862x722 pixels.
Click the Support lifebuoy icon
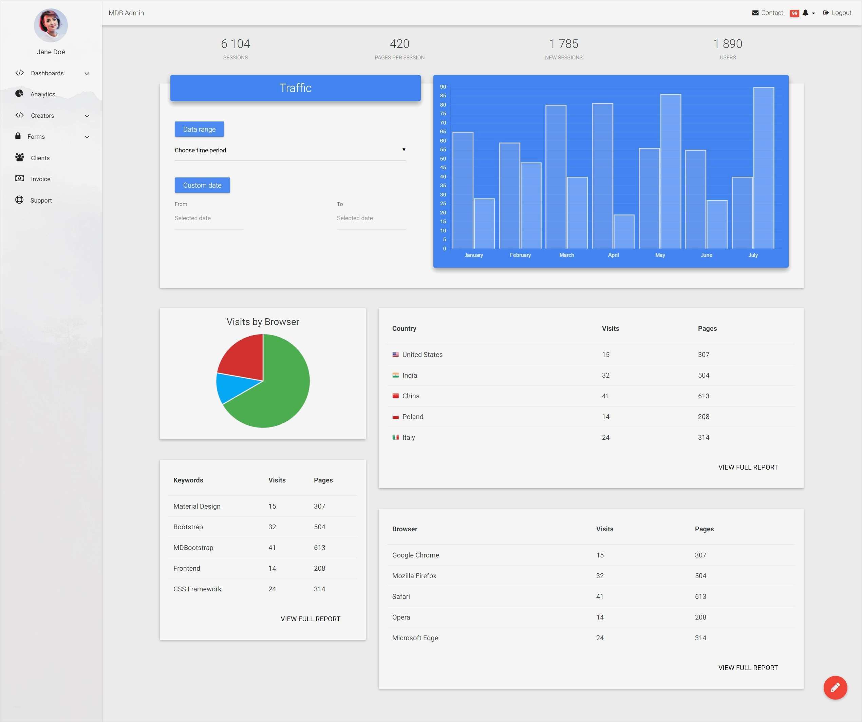click(x=19, y=200)
